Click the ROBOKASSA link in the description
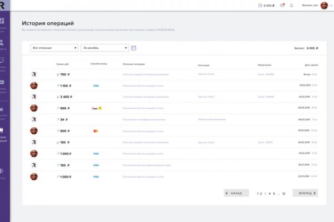 tap(166, 30)
